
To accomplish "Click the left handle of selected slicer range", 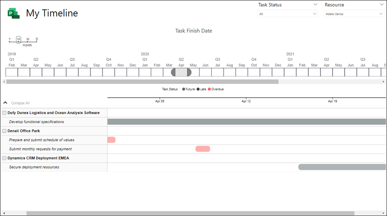I will tap(173, 72).
